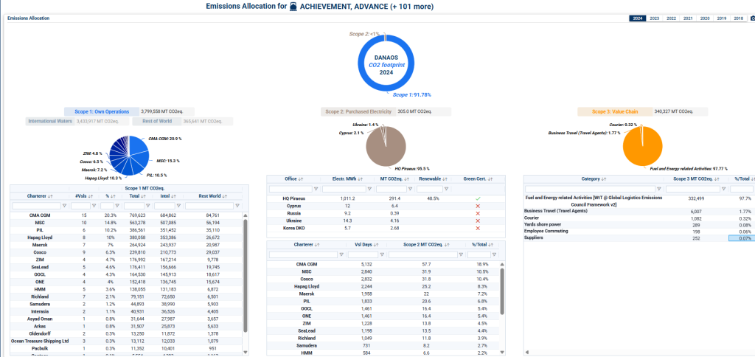
Task: Switch to the 2022 year tab
Action: pos(671,18)
